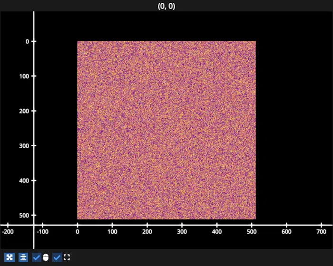Click the y-axis tick label 200
333x266 pixels.
(24, 111)
